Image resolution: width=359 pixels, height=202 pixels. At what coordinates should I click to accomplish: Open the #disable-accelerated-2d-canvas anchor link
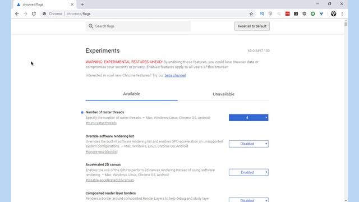109,180
